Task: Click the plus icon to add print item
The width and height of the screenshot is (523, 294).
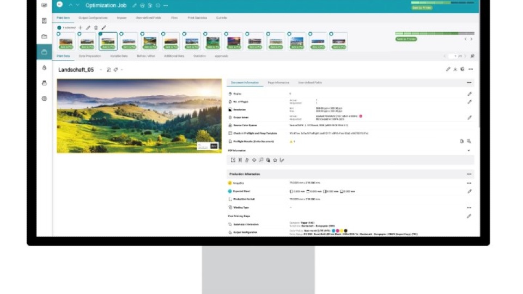Action: (x=81, y=28)
